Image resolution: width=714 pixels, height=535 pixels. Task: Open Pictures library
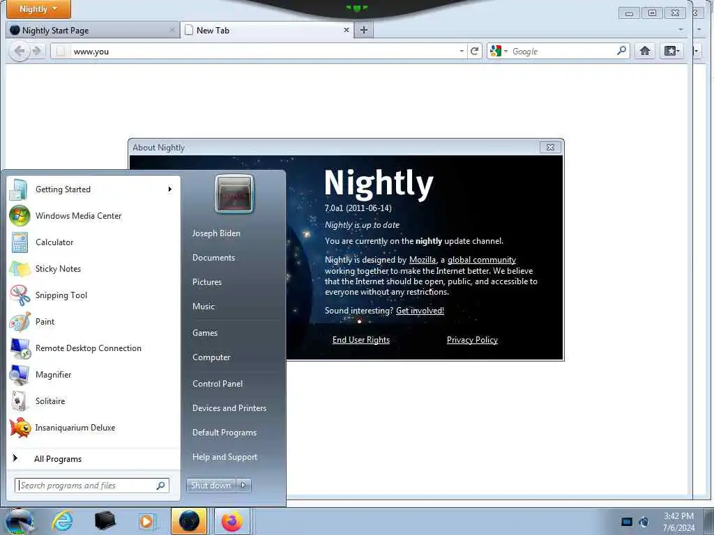point(207,282)
